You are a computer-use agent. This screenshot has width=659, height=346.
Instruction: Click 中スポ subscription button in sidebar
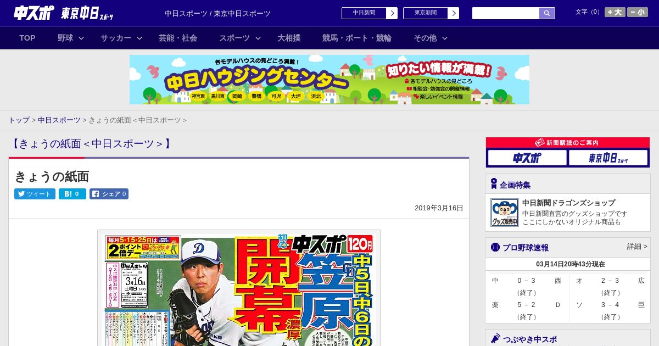[527, 158]
